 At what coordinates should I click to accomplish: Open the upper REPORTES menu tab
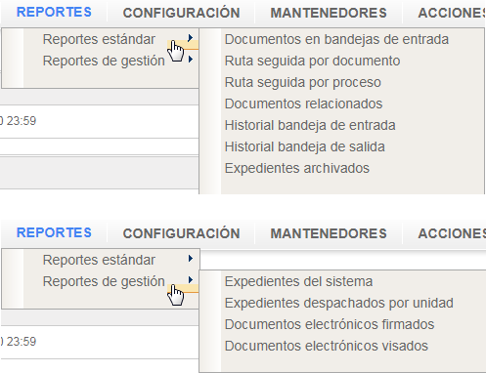[54, 12]
